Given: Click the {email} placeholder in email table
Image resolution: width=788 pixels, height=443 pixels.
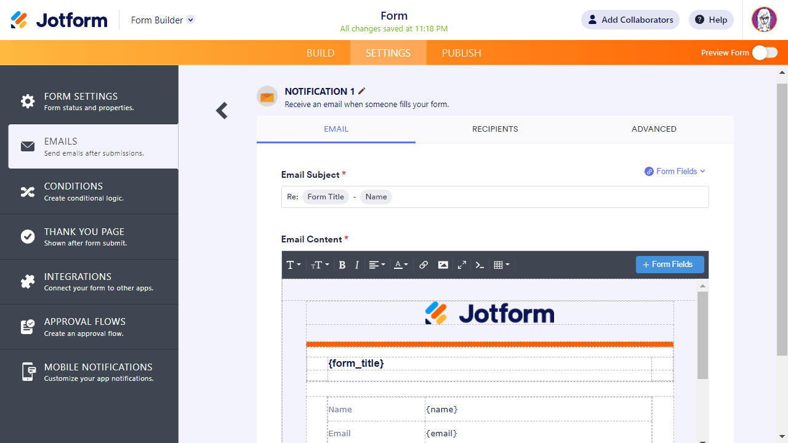Looking at the screenshot, I should pos(441,434).
